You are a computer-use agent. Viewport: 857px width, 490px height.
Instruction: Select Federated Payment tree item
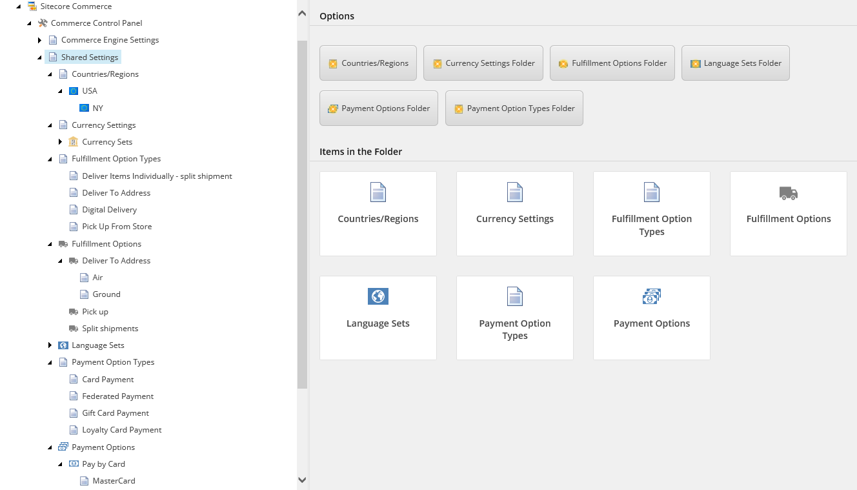coord(117,396)
